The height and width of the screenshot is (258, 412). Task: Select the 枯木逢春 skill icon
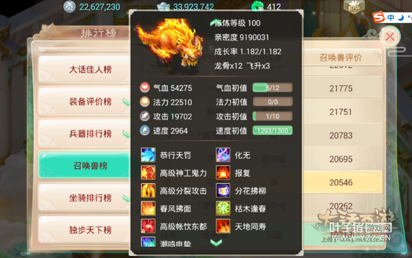(x=223, y=209)
